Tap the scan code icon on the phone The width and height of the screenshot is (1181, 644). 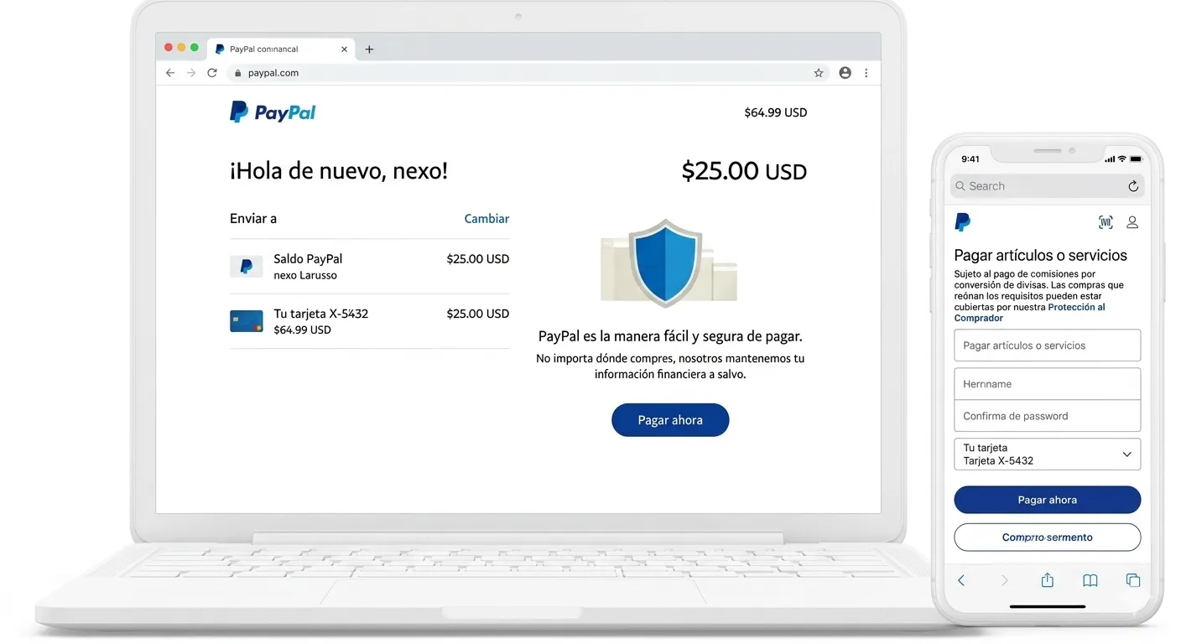[x=1106, y=222]
